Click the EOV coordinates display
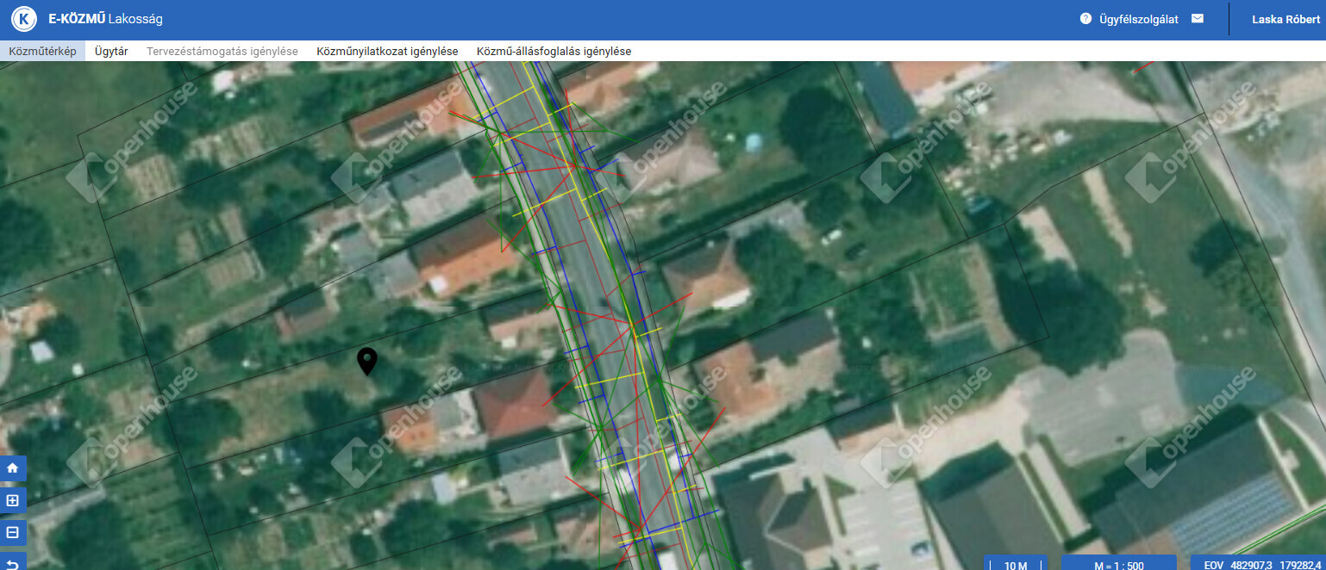This screenshot has height=570, width=1326. pos(1258,564)
